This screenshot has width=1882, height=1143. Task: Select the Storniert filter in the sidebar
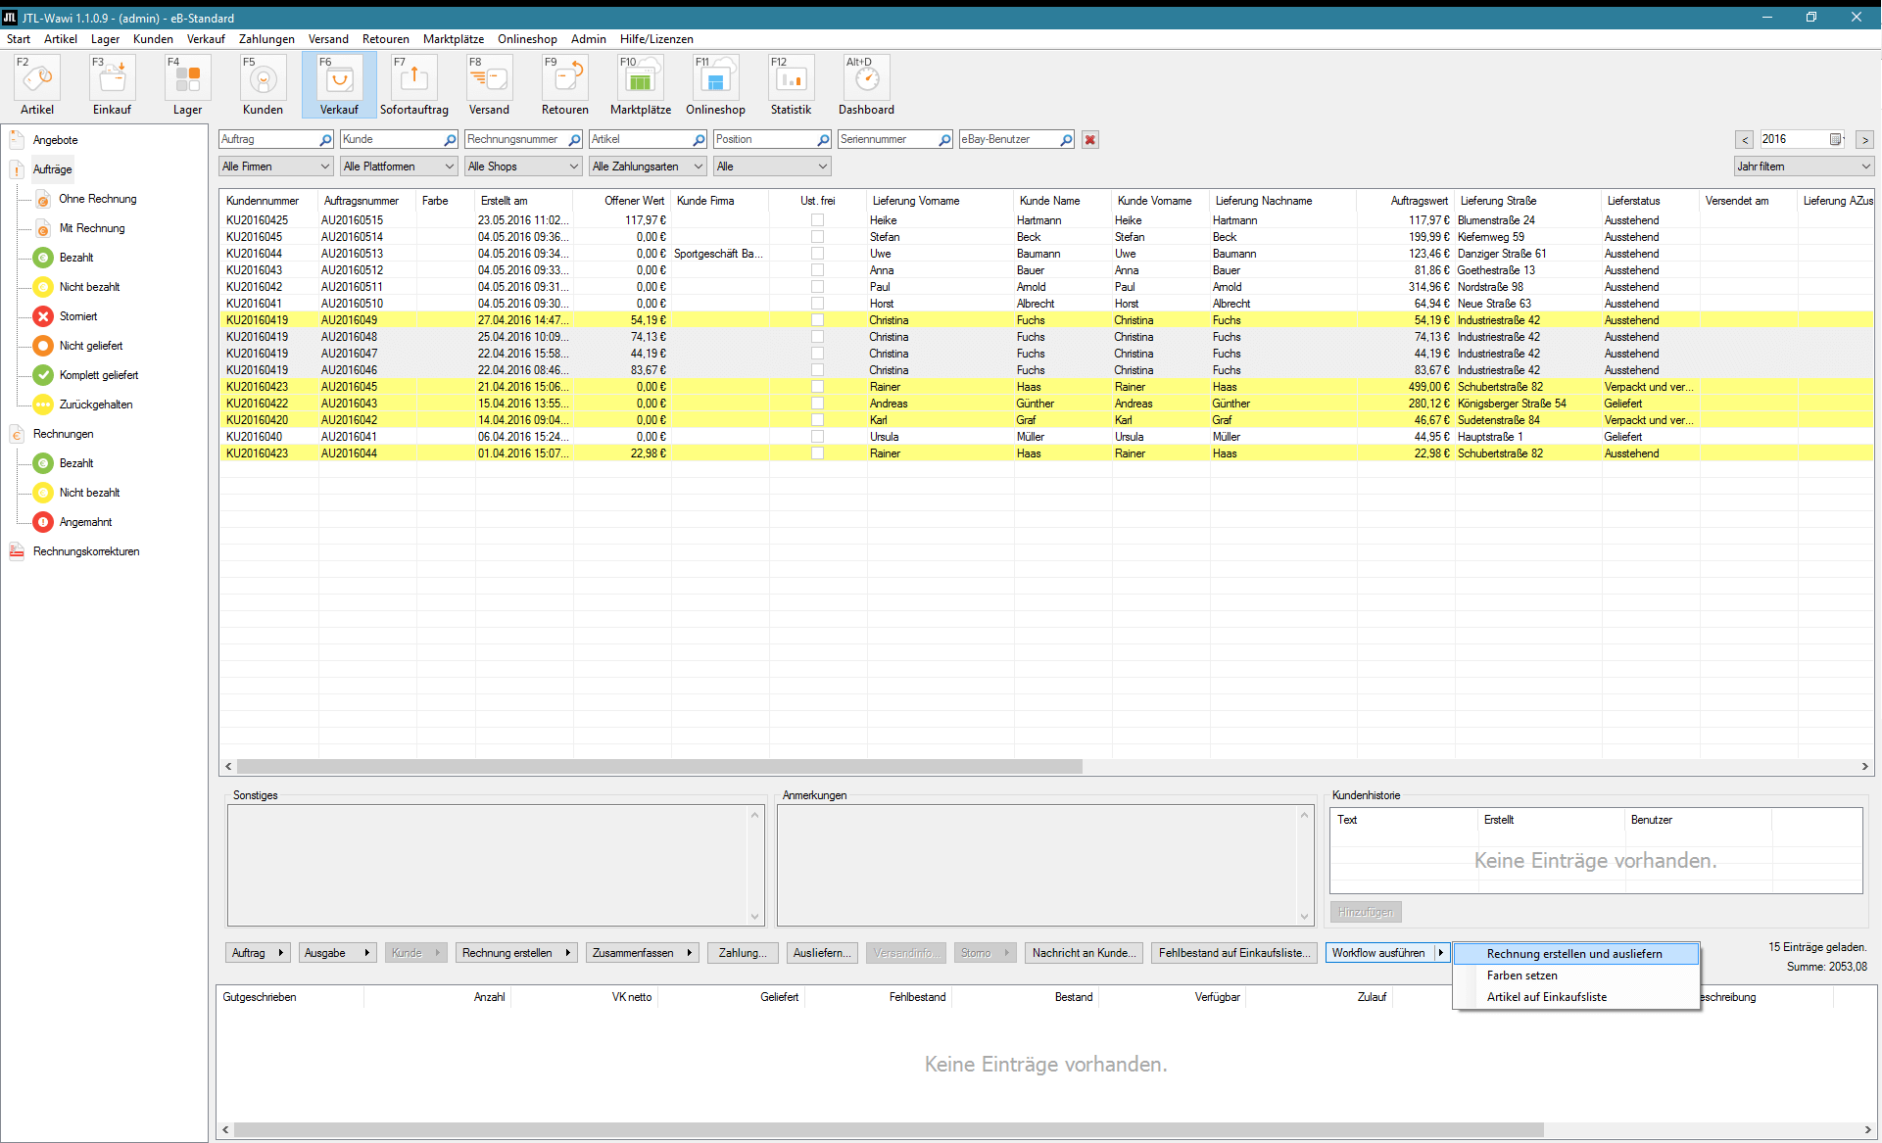76,315
